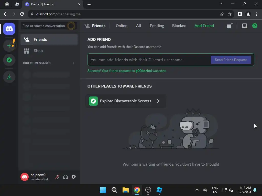This screenshot has width=262, height=196.
Task: Open User Settings gear icon
Action: (74, 177)
